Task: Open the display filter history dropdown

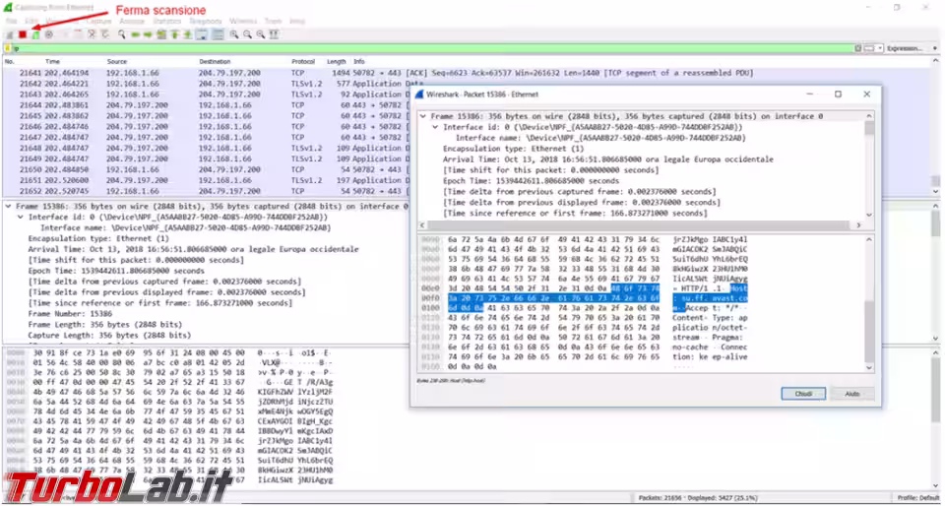Action: click(x=881, y=47)
